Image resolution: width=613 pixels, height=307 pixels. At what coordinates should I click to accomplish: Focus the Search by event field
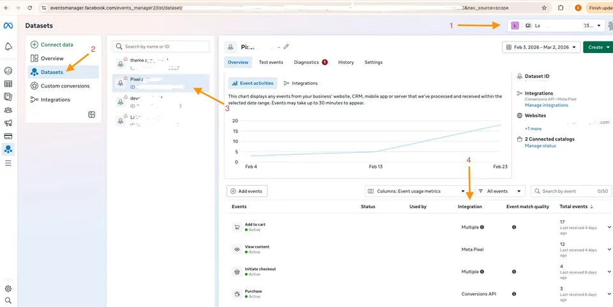tap(571, 191)
